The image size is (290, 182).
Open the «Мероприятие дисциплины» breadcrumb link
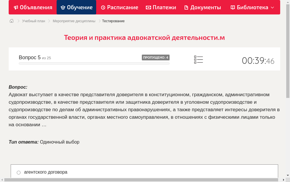pos(73,21)
